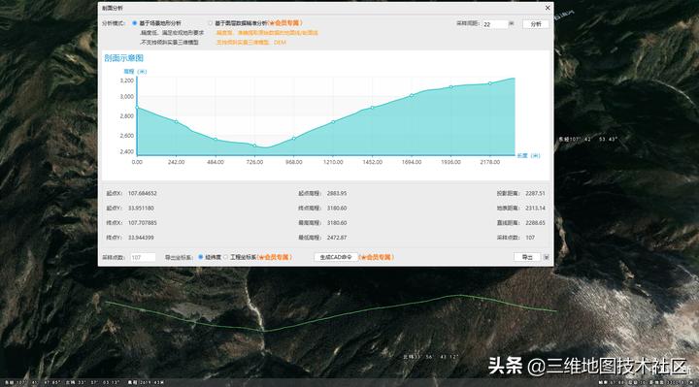
Task: Click the 剖面示意图 chart heading
Action: point(124,58)
